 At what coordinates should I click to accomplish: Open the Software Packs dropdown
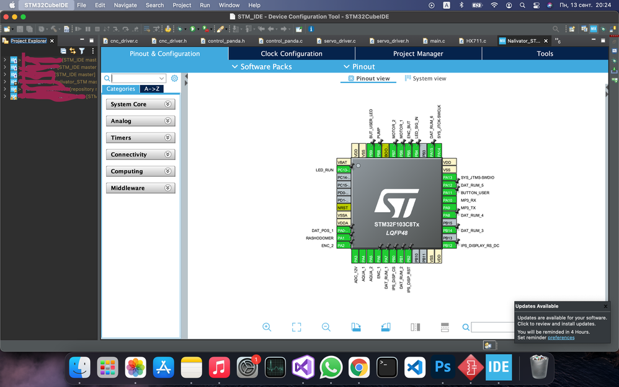point(262,67)
